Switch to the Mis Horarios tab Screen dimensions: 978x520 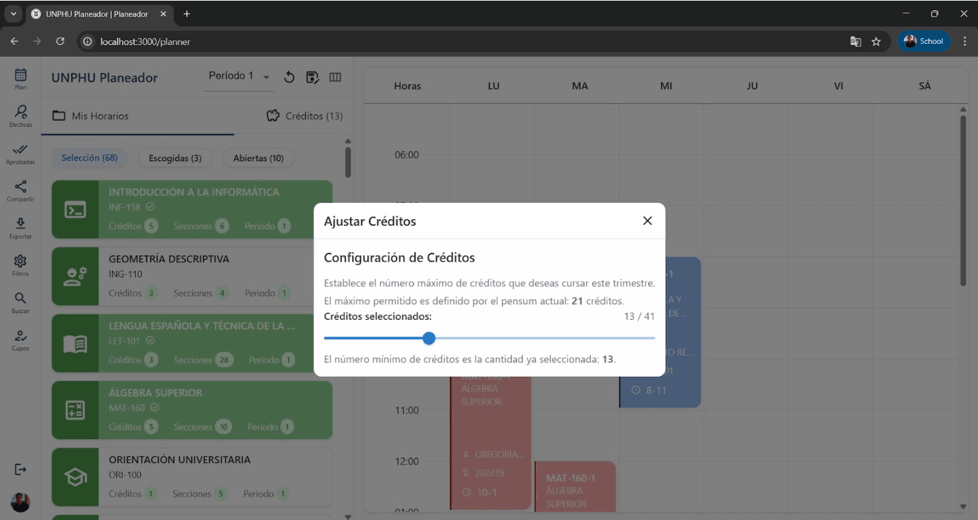138,116
